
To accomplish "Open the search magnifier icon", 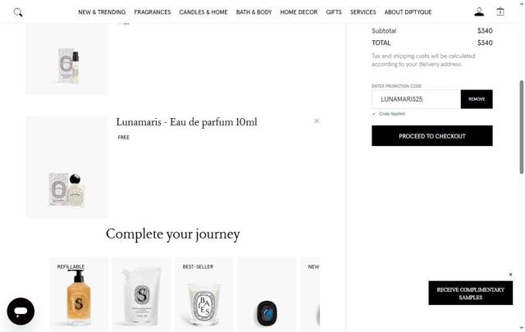I will click(x=18, y=12).
